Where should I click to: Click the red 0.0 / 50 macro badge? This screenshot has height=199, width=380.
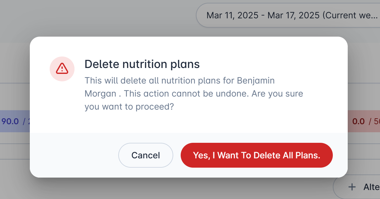pos(364,121)
